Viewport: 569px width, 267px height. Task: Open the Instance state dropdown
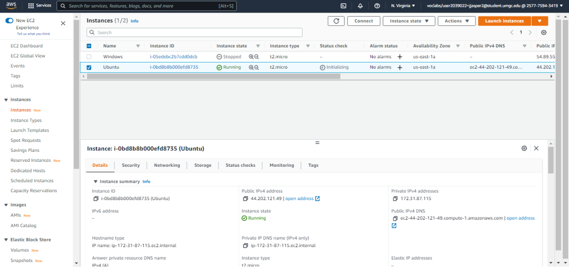(x=409, y=21)
